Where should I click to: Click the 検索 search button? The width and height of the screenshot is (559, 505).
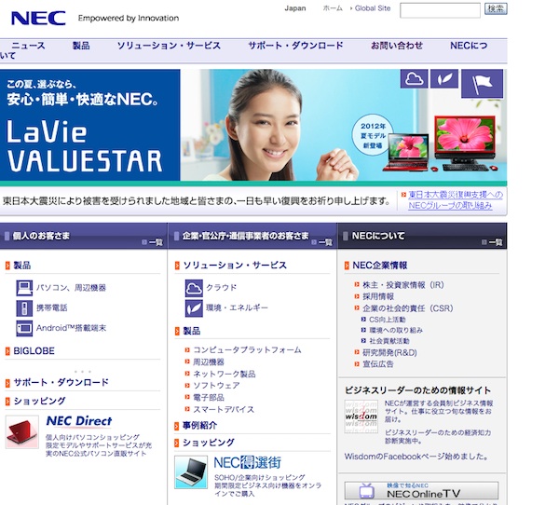(x=496, y=8)
